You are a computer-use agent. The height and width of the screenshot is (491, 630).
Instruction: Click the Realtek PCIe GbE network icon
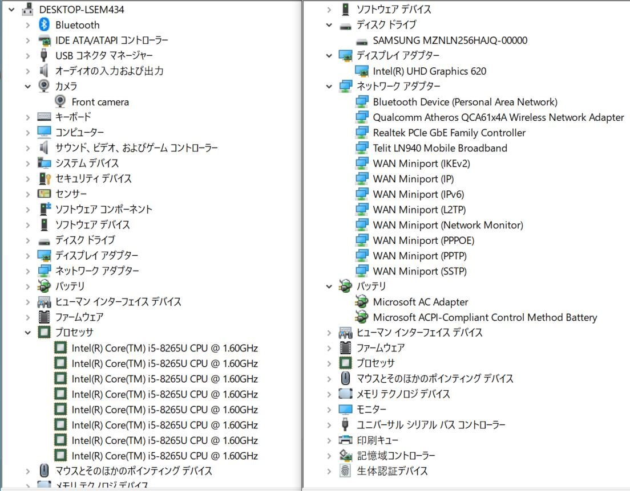point(362,133)
